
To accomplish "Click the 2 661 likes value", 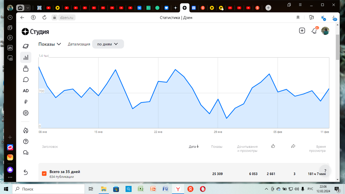I will pyautogui.click(x=271, y=174).
